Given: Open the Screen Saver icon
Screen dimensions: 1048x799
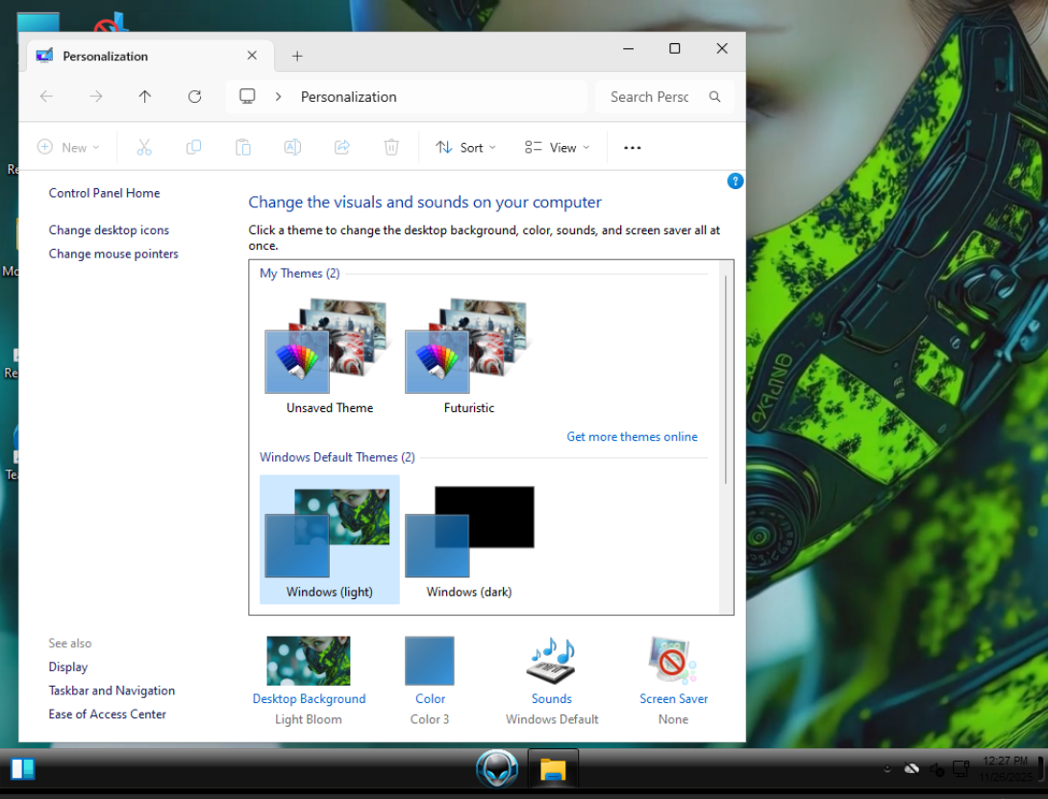Looking at the screenshot, I should coord(673,661).
